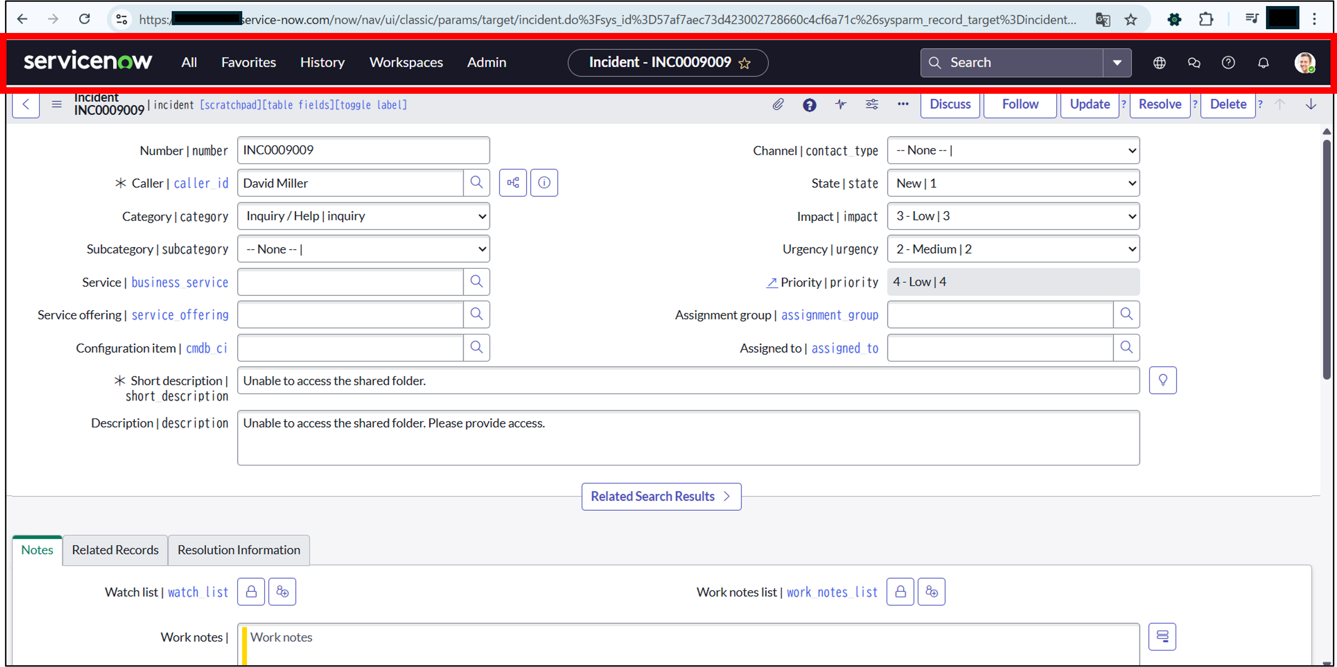Open more options ellipsis icon

(903, 104)
